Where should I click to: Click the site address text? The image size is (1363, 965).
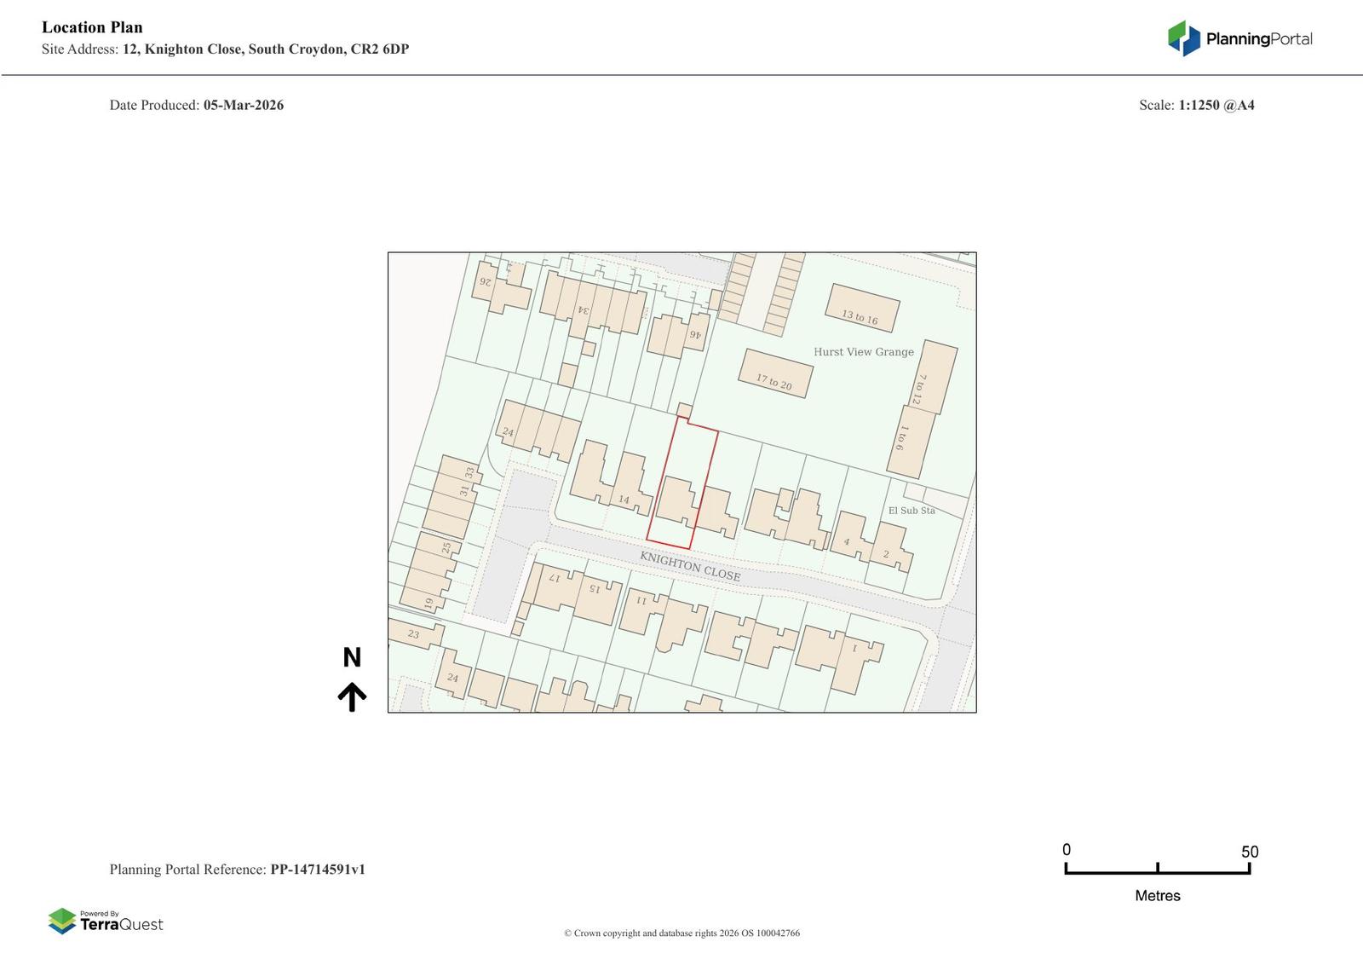coord(225,49)
